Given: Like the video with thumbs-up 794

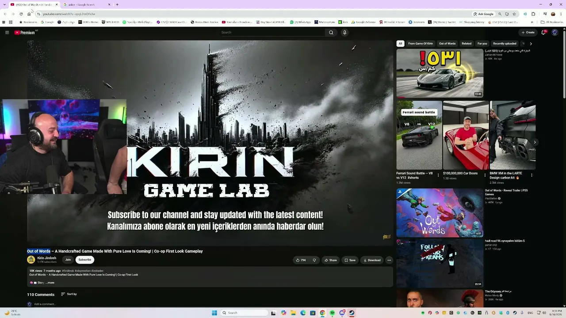Looking at the screenshot, I should [301, 260].
